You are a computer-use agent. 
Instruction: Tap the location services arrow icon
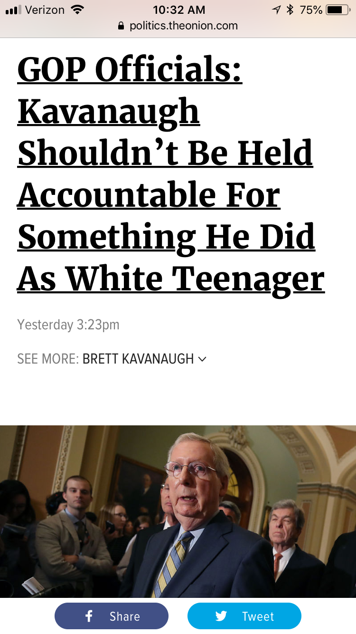[276, 10]
